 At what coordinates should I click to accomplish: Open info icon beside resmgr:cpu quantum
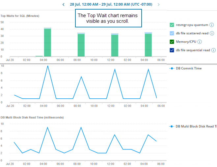212,25
